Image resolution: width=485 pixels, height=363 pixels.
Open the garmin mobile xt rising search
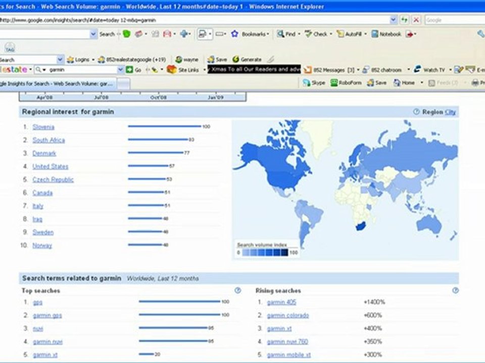(x=288, y=355)
